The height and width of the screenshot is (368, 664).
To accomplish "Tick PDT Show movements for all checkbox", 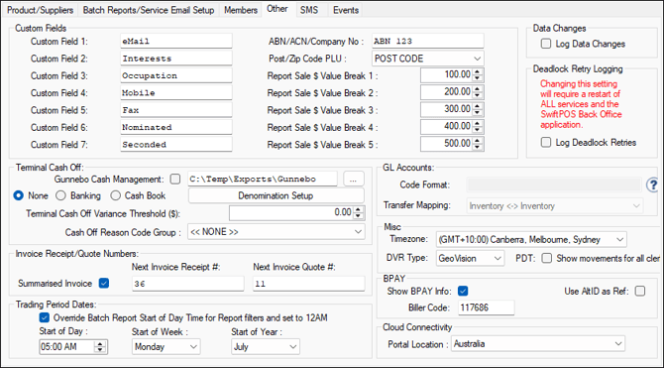I will tap(547, 258).
